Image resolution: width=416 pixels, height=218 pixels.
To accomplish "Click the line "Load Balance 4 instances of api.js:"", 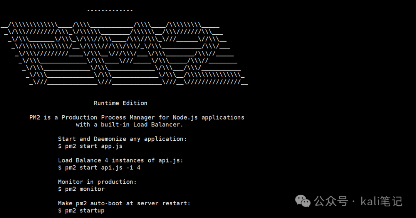I will [121, 160].
